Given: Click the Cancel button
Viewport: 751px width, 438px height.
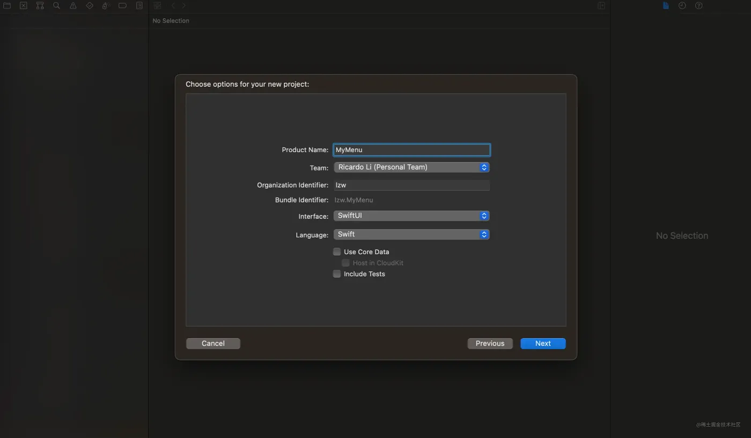Looking at the screenshot, I should [213, 343].
